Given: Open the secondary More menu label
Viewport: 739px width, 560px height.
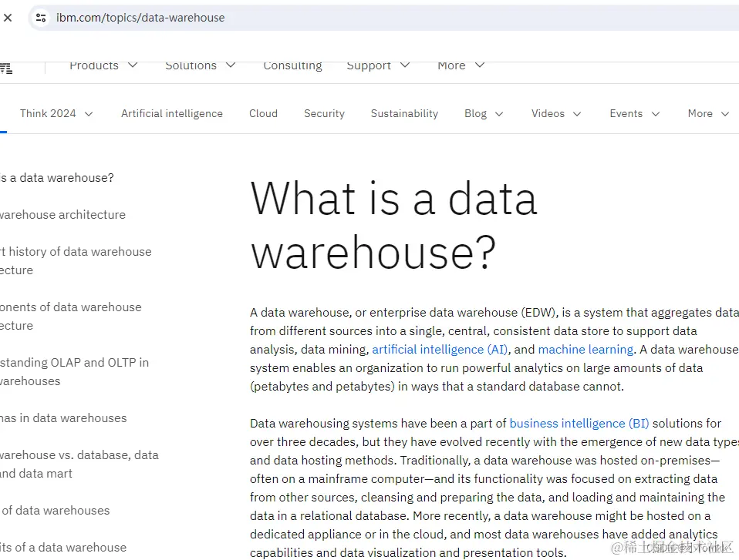Looking at the screenshot, I should coord(700,113).
